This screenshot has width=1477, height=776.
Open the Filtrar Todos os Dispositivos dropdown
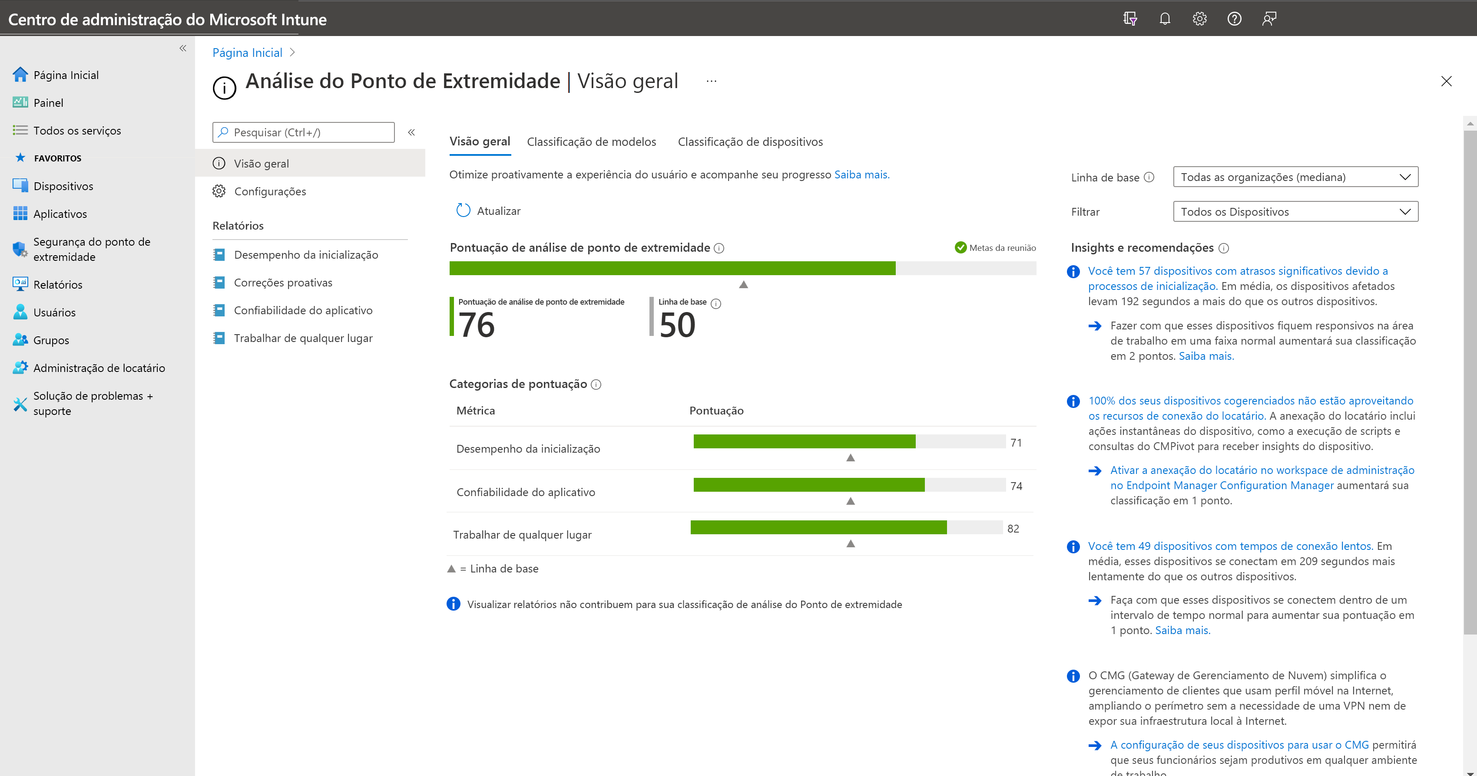1295,212
